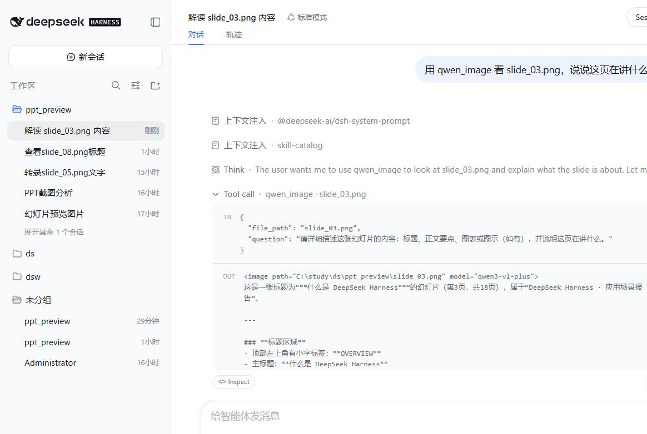Click the 标准模式 mode icon
The width and height of the screenshot is (647, 434).
[291, 17]
